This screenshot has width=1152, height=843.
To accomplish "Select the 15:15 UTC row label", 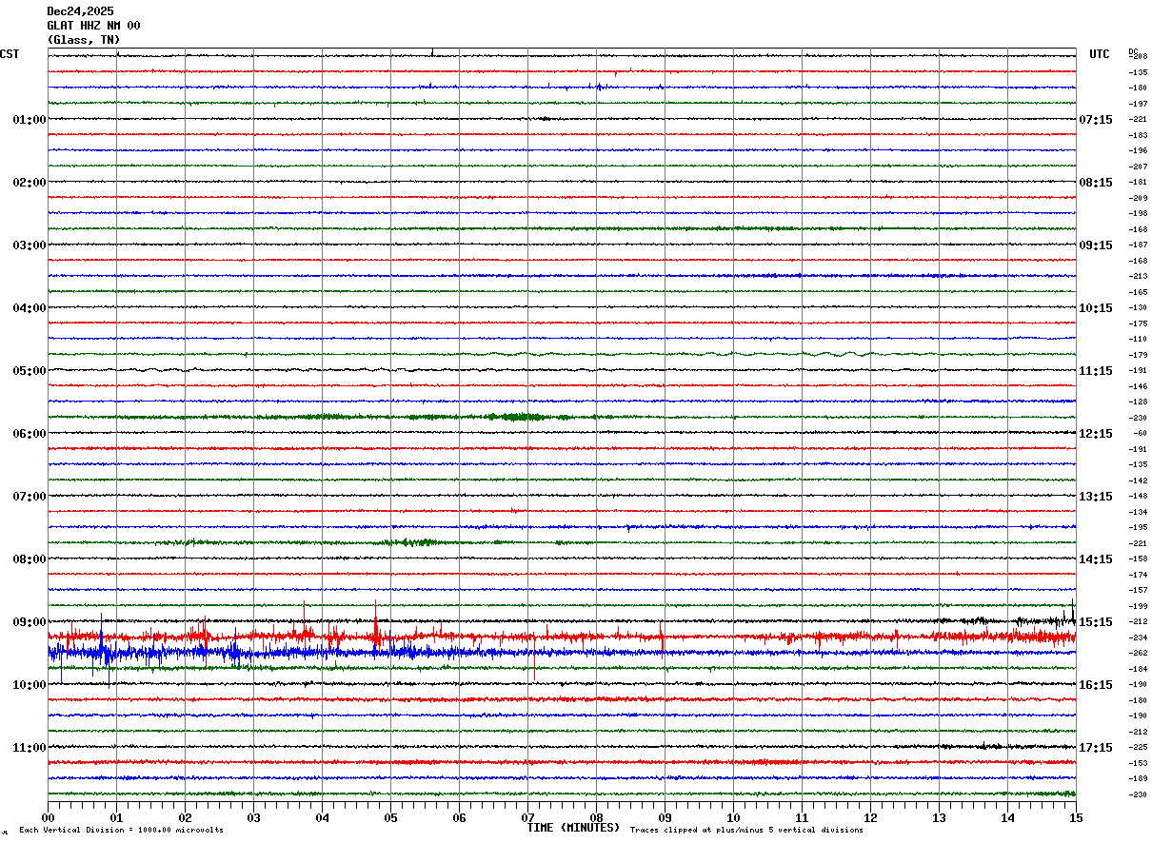I will [1095, 622].
